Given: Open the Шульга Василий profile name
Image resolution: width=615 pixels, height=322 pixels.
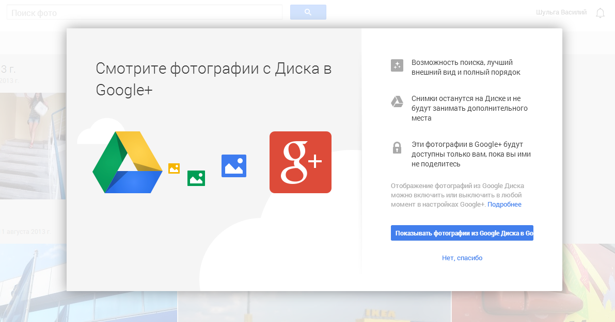Looking at the screenshot, I should point(561,12).
